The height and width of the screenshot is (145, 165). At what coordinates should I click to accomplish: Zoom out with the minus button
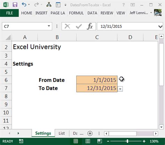coord(108,141)
